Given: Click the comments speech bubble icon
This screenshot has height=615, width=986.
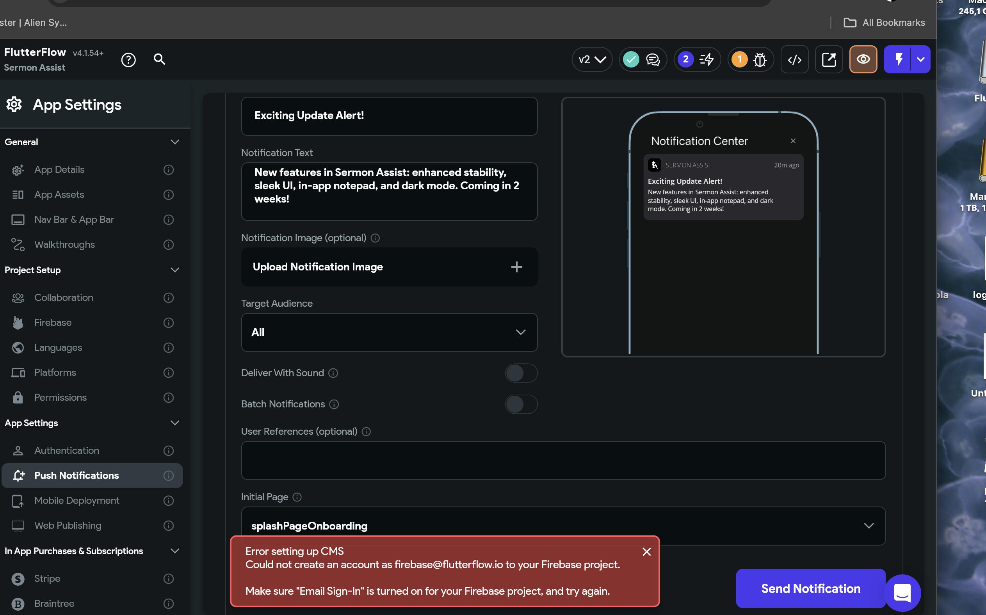Looking at the screenshot, I should point(653,60).
